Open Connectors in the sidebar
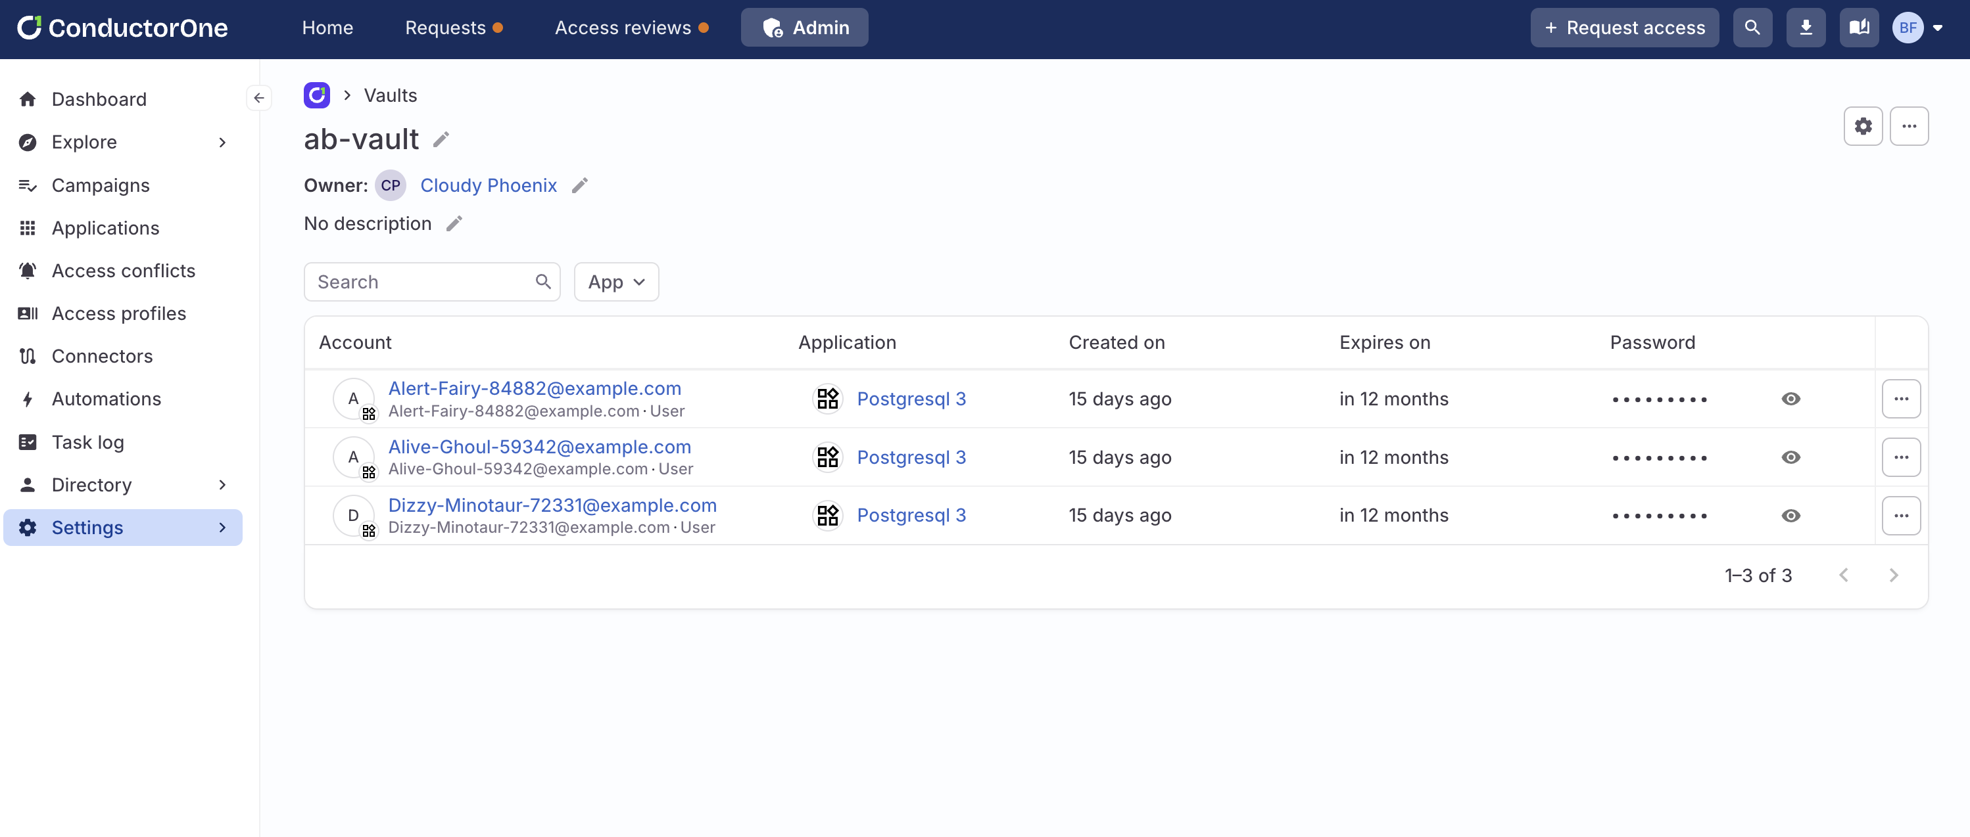This screenshot has width=1970, height=837. pos(102,356)
